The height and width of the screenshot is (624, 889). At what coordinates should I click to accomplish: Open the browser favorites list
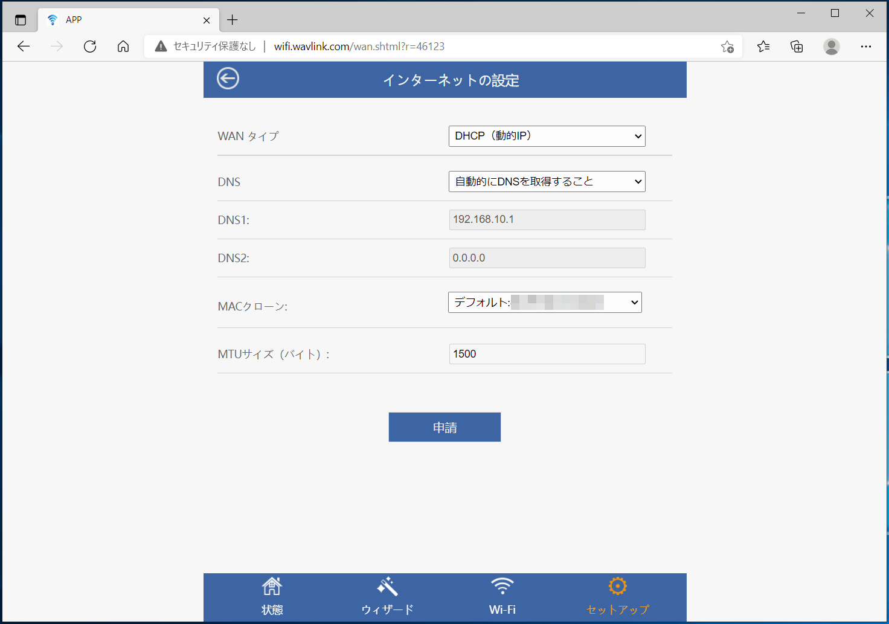[x=763, y=47]
